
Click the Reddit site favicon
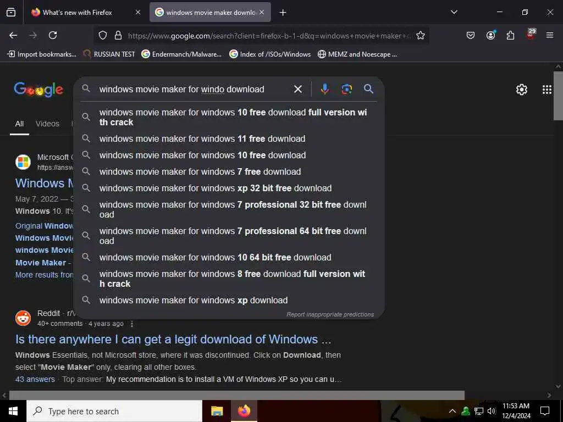(23, 318)
